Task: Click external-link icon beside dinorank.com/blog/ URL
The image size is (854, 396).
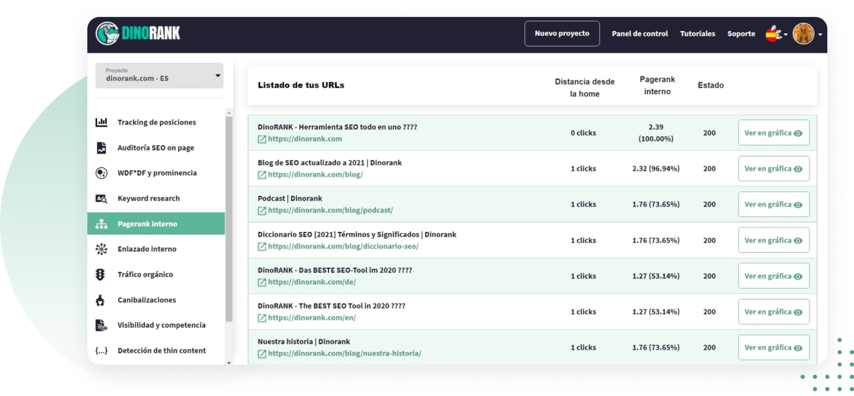Action: pyautogui.click(x=262, y=175)
